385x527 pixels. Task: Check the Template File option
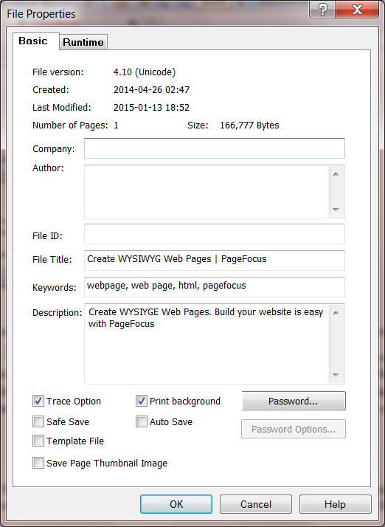click(38, 441)
